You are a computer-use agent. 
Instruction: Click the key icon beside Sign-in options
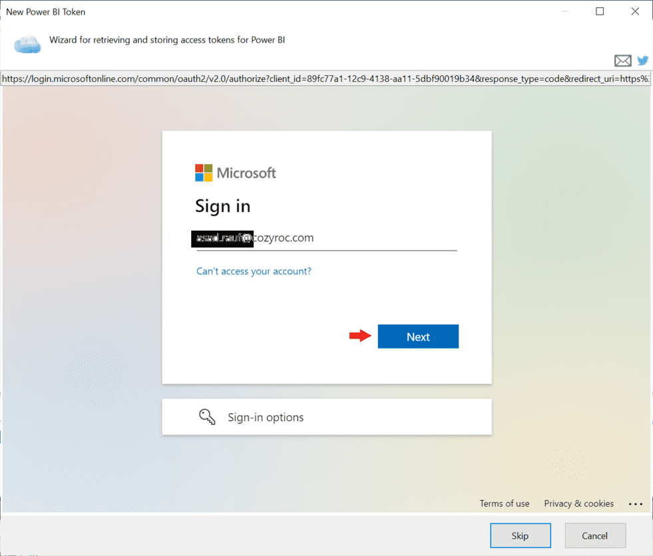tap(207, 416)
